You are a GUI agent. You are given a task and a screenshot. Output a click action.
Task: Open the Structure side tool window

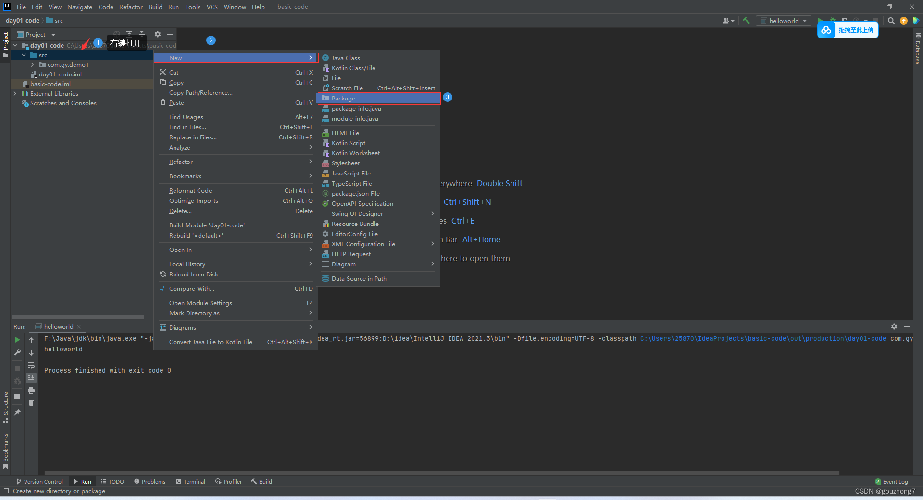(x=5, y=408)
